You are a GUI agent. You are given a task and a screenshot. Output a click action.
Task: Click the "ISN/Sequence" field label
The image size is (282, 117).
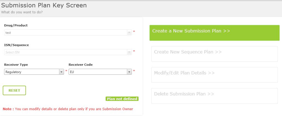coord(16,45)
